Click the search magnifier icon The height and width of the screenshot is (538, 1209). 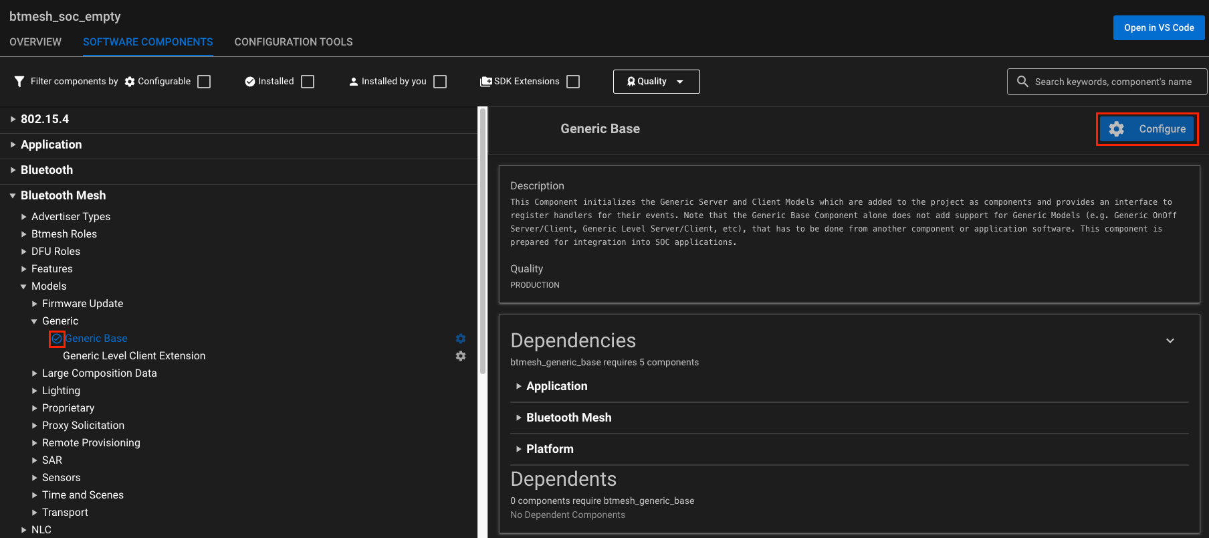[x=1022, y=82]
